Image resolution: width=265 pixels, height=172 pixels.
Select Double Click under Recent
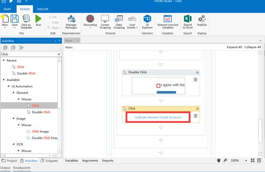coord(26,73)
